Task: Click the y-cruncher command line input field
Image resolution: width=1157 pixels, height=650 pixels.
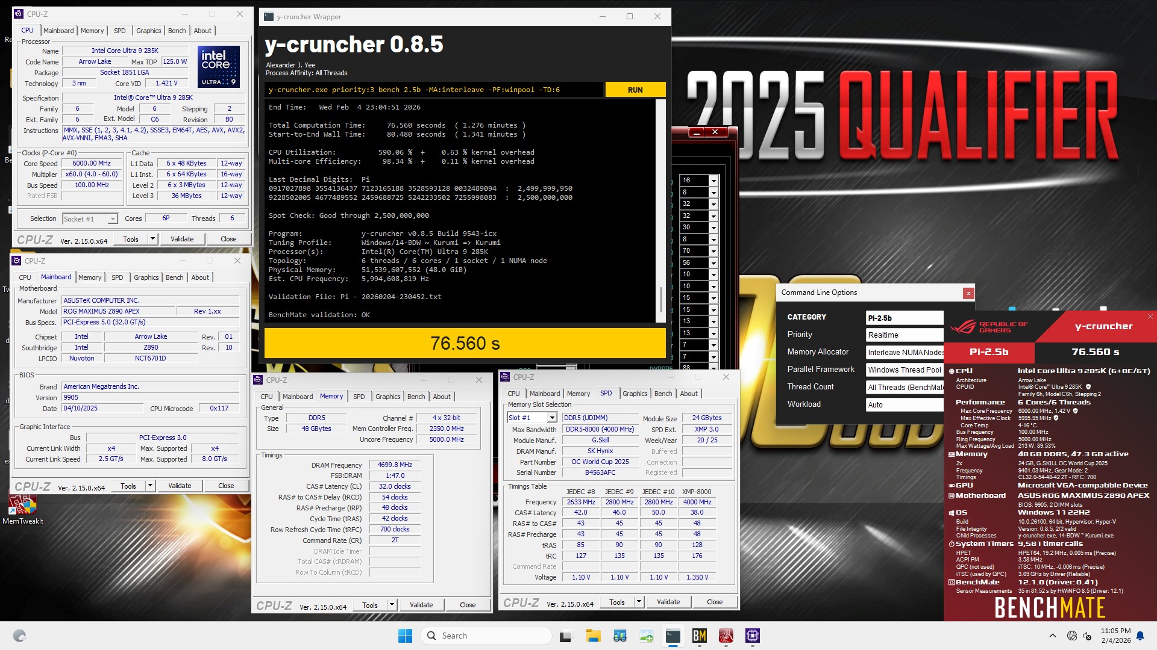Action: click(x=434, y=90)
